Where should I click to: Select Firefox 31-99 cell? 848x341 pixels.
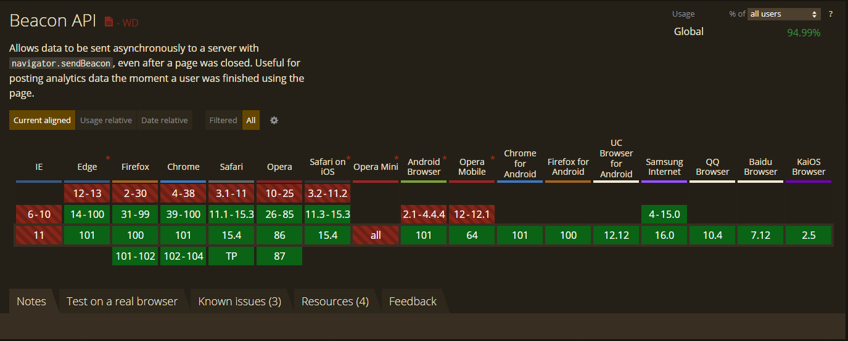[x=135, y=214]
